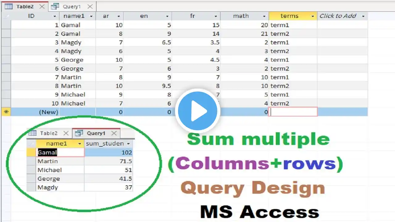Image resolution: width=395 pixels, height=222 pixels.
Task: Select the en column header
Action: (148, 16)
